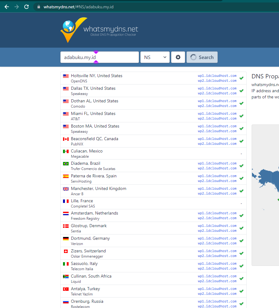Click the padlock site security icon
Screen dimensions: 279x308
(39, 7)
